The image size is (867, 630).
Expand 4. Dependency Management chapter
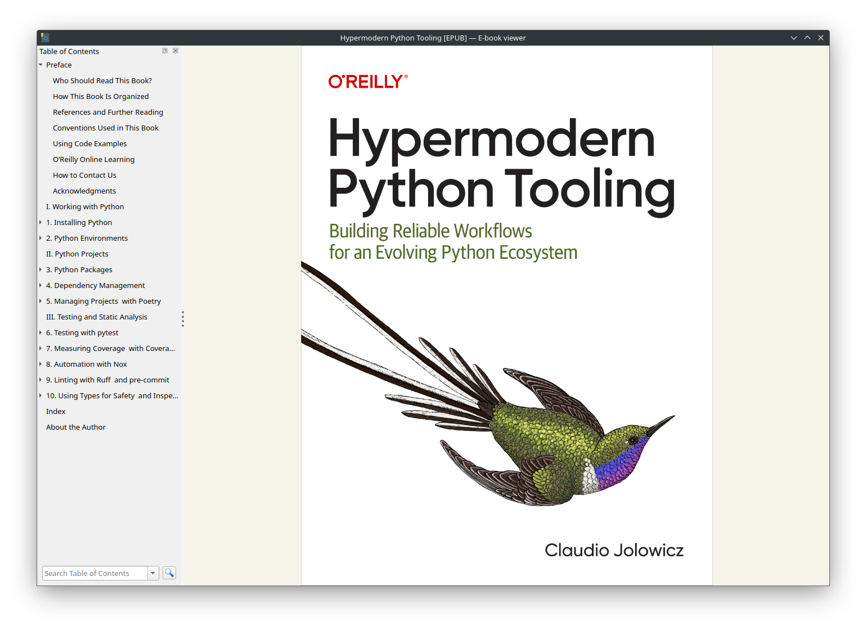pyautogui.click(x=41, y=286)
